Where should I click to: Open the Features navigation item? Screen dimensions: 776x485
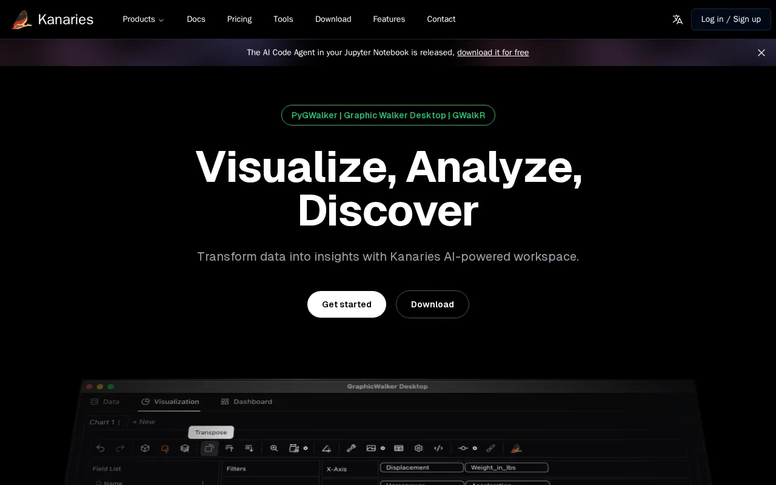[389, 19]
